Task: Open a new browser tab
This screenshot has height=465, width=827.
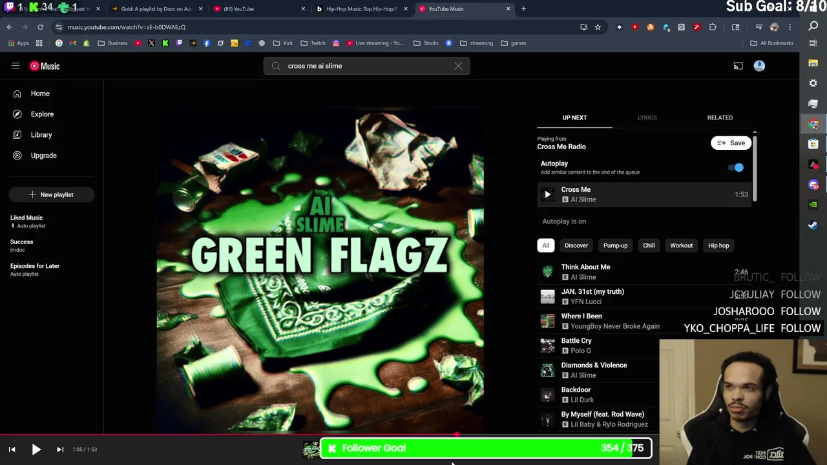Action: click(x=523, y=9)
